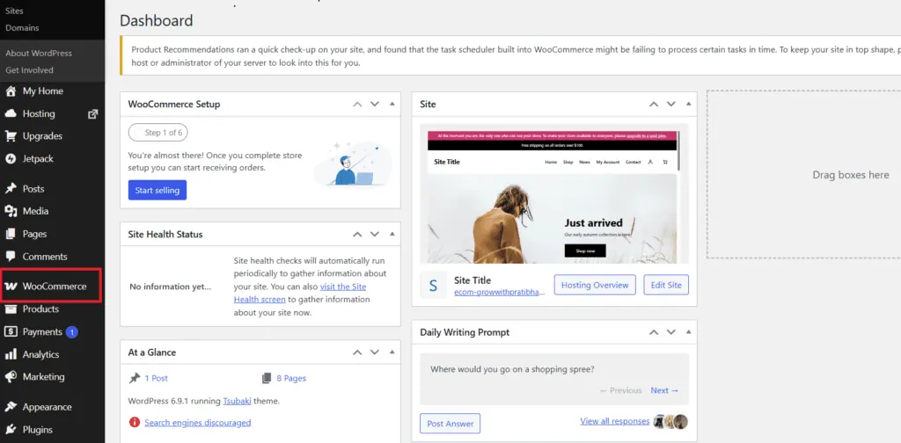Collapse the Site Health Status panel
901x443 pixels.
pyautogui.click(x=392, y=234)
